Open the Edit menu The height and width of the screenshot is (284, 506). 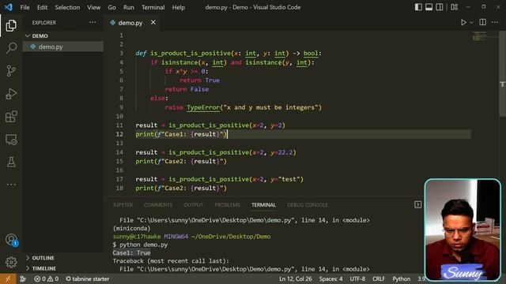pos(42,7)
